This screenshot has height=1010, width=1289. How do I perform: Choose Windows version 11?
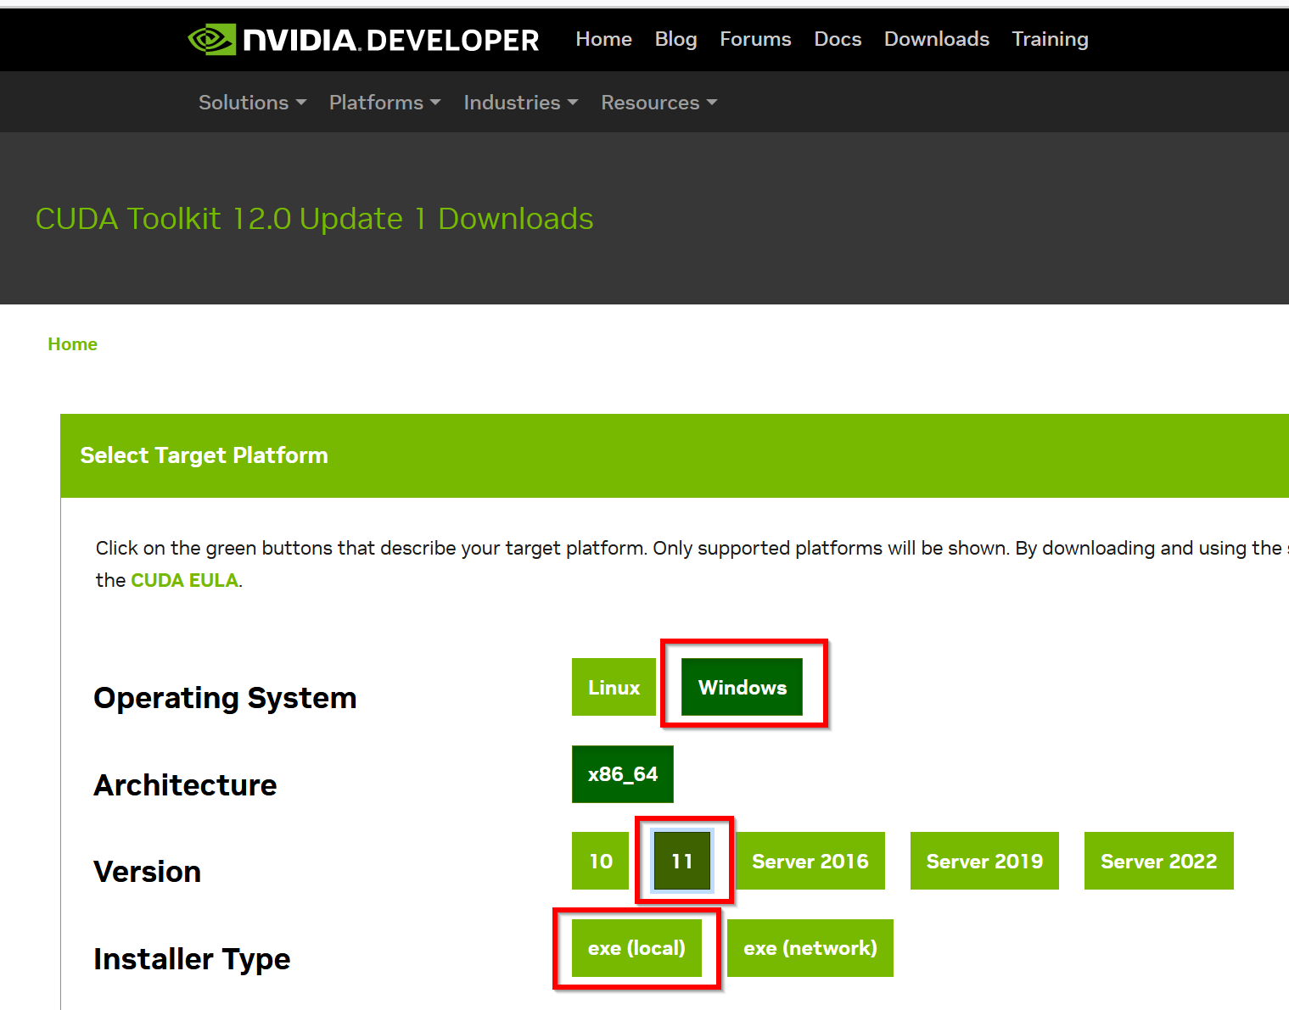(681, 861)
